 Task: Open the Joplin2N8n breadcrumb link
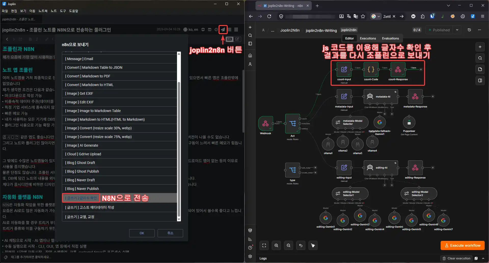(x=290, y=30)
